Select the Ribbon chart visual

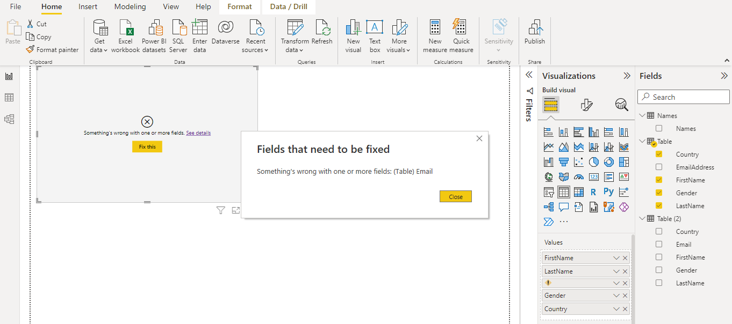click(624, 147)
